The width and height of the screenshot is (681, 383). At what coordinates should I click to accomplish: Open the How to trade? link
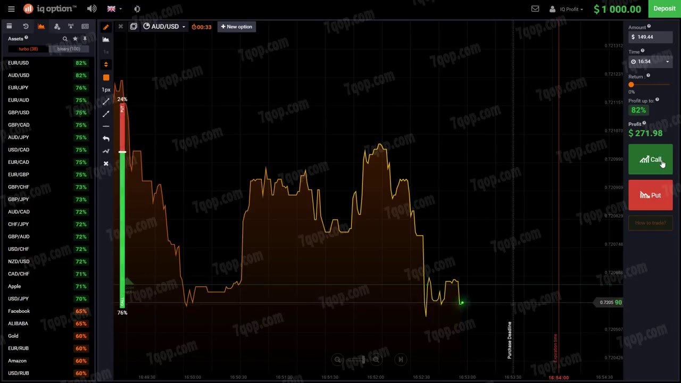click(650, 223)
